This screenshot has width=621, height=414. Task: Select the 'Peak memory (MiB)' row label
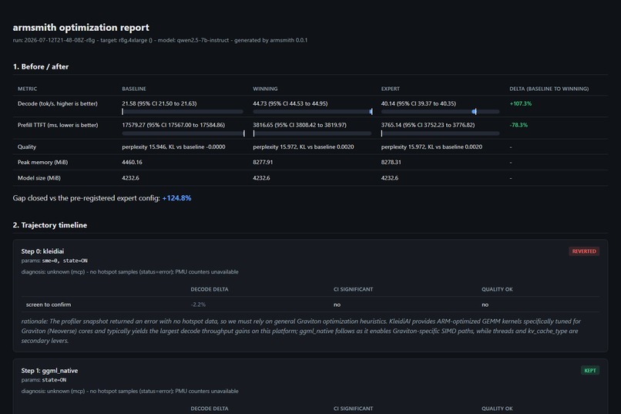42,162
